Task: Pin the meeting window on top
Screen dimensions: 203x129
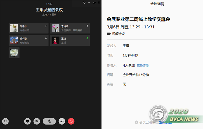Action: [85, 3]
